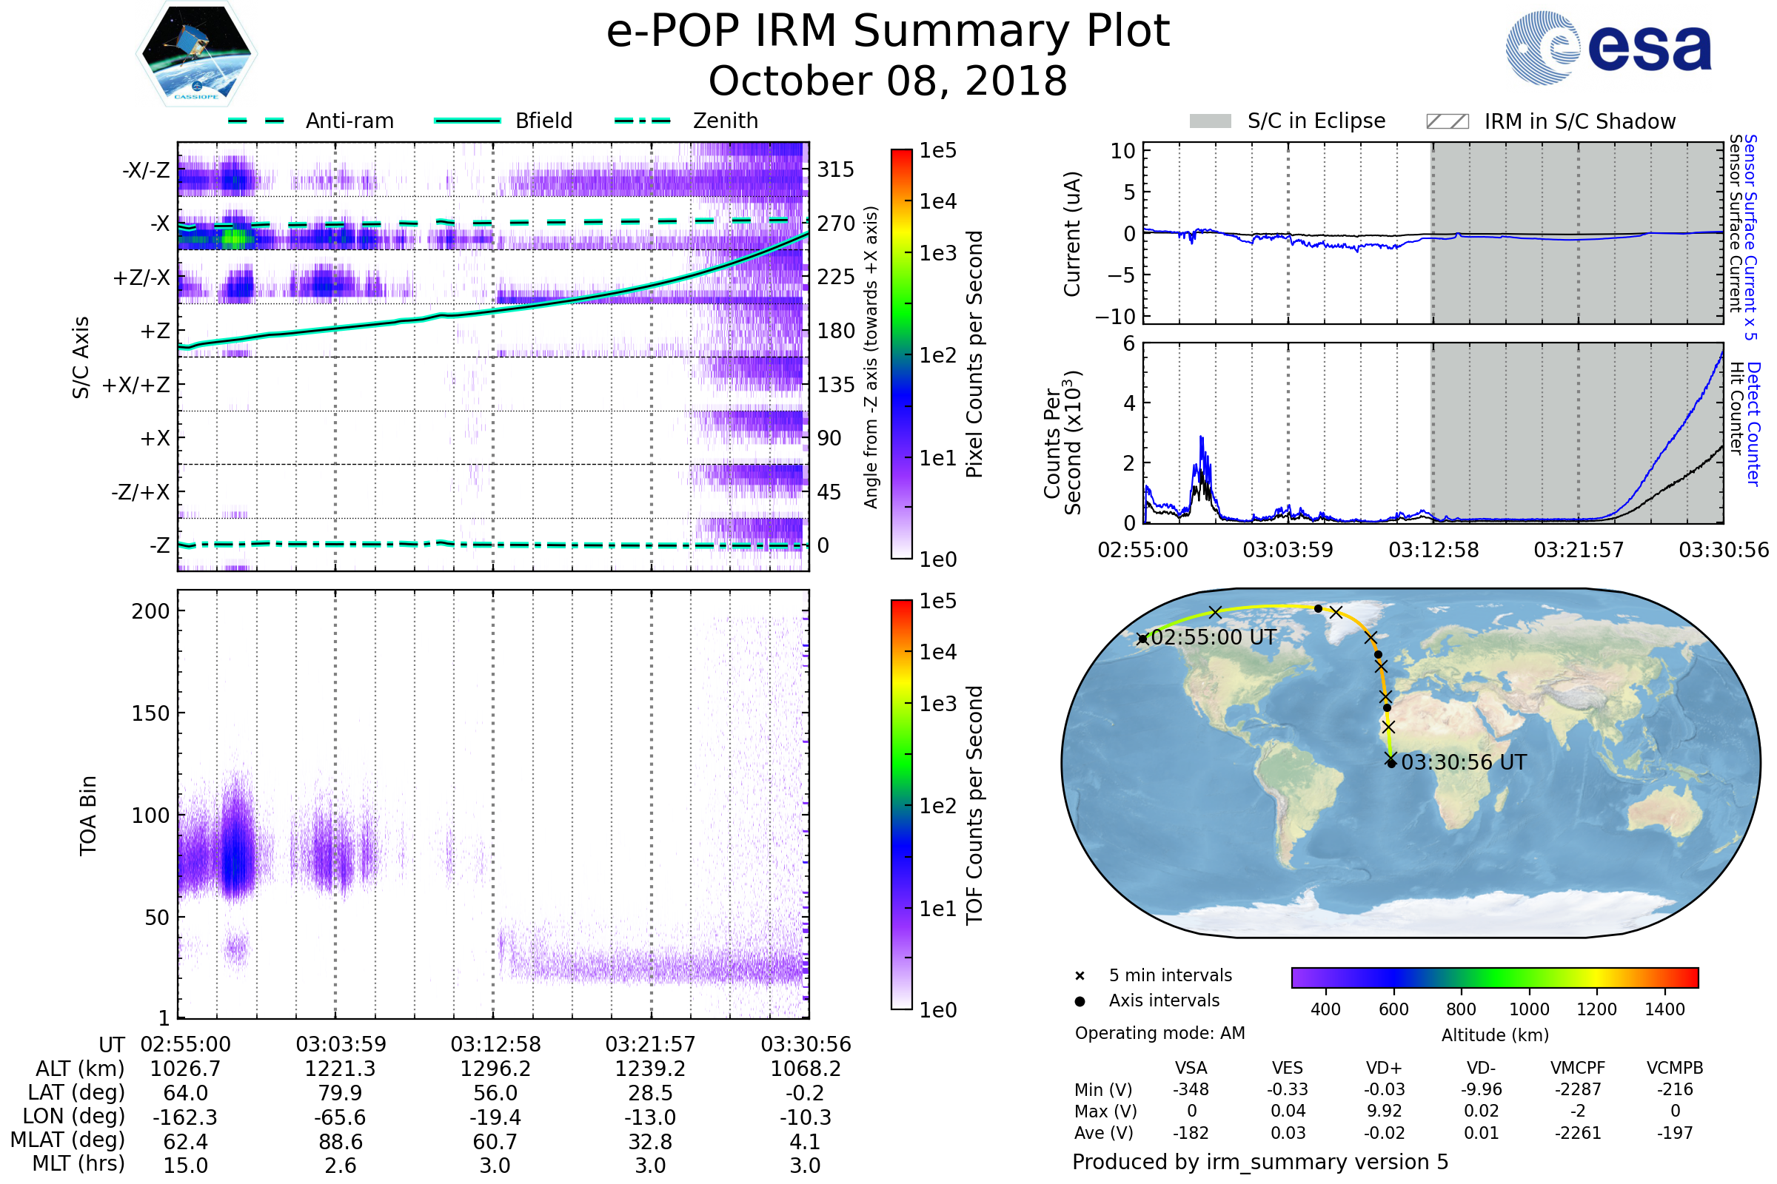1777x1184 pixels.
Task: Click the Axis intervals dot marker
Action: tap(1080, 1001)
